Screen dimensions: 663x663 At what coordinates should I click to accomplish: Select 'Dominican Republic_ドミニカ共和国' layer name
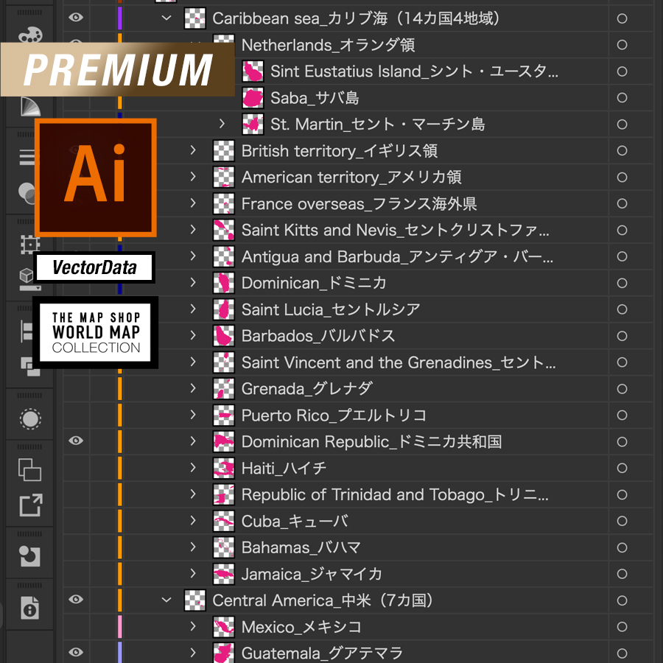(x=372, y=442)
